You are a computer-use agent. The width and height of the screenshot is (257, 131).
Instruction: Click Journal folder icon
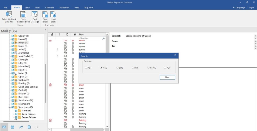click(16, 53)
